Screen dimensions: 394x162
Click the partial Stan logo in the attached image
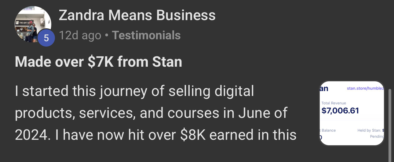tap(324, 89)
